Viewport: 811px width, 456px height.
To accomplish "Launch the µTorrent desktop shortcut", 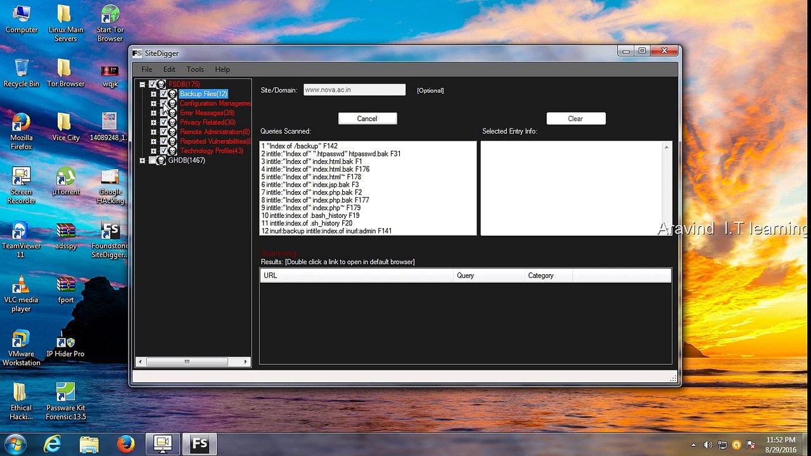I will pyautogui.click(x=65, y=181).
